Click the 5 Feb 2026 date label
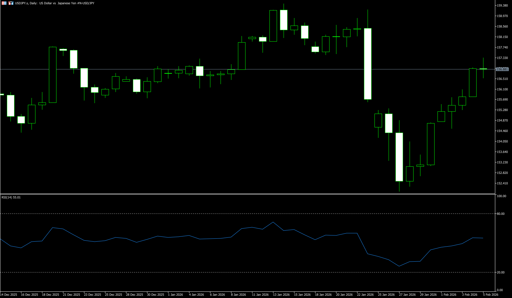Screen dimensions: 512x298 point(490,295)
